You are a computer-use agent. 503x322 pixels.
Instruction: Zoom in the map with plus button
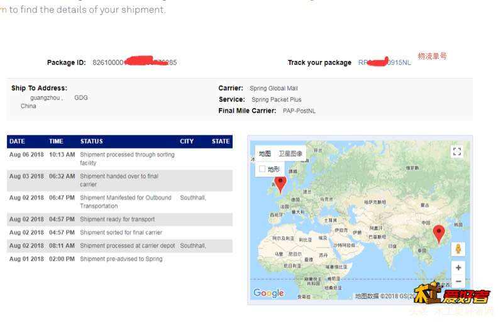tap(458, 268)
